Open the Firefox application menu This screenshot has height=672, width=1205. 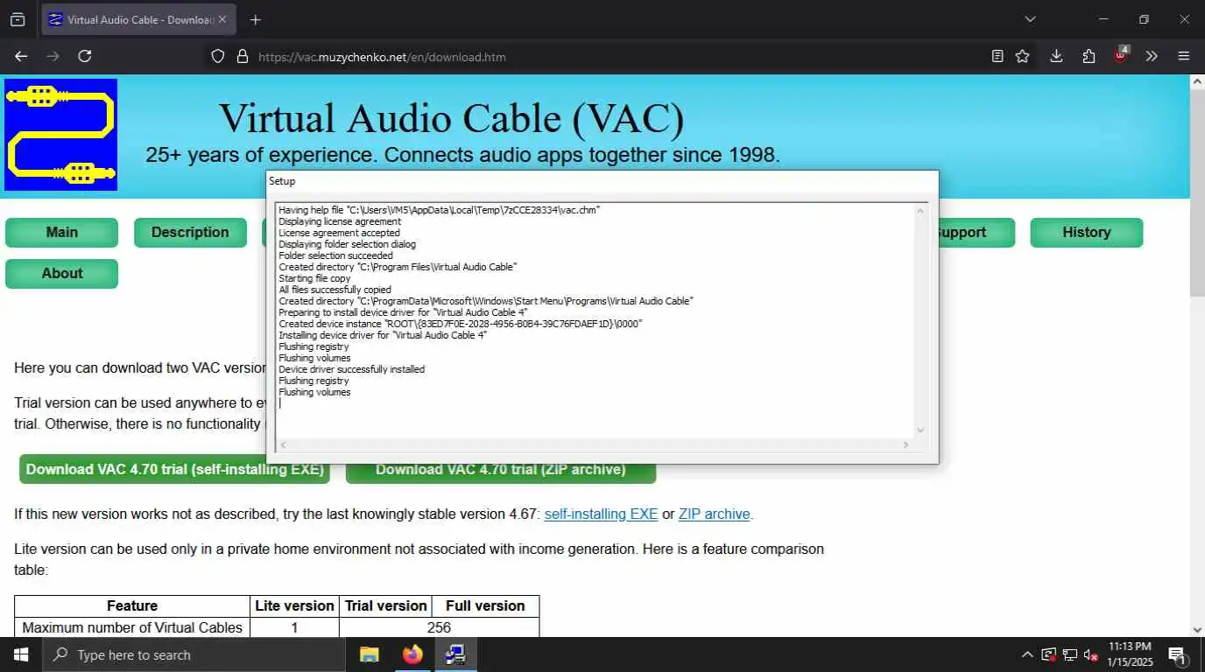1184,56
